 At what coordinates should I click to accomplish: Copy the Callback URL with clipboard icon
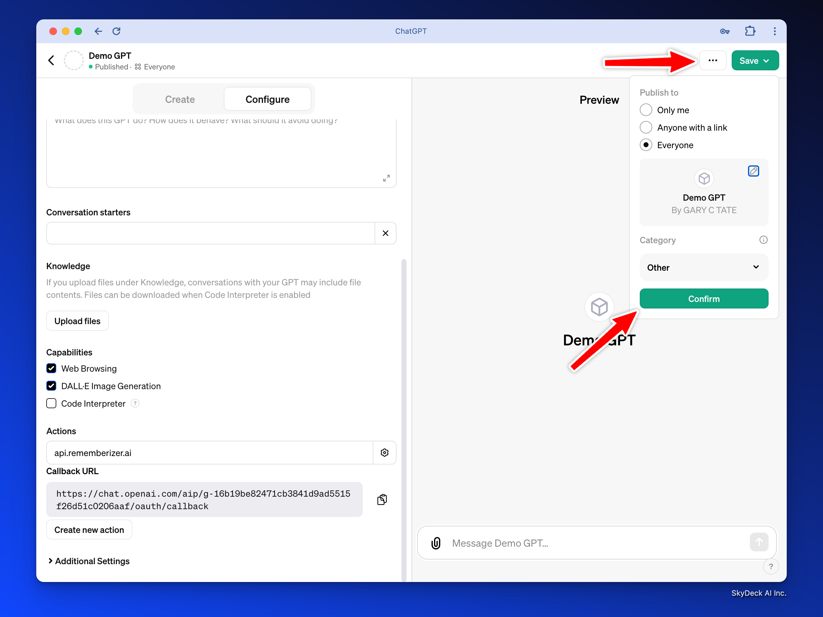point(382,499)
